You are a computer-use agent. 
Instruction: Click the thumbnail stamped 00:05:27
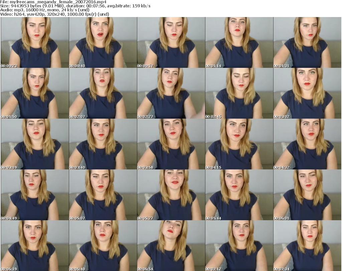171,195
